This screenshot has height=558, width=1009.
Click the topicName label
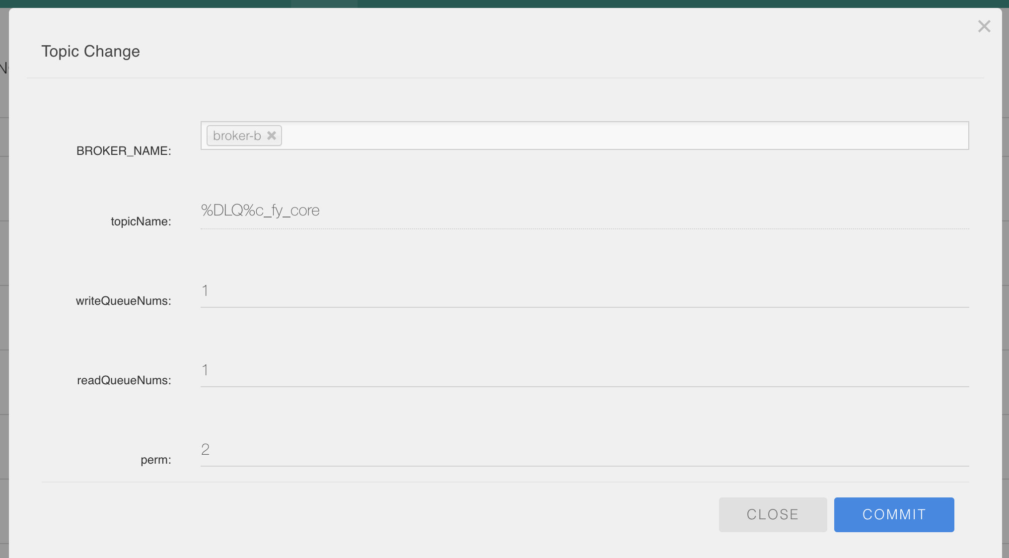point(141,221)
